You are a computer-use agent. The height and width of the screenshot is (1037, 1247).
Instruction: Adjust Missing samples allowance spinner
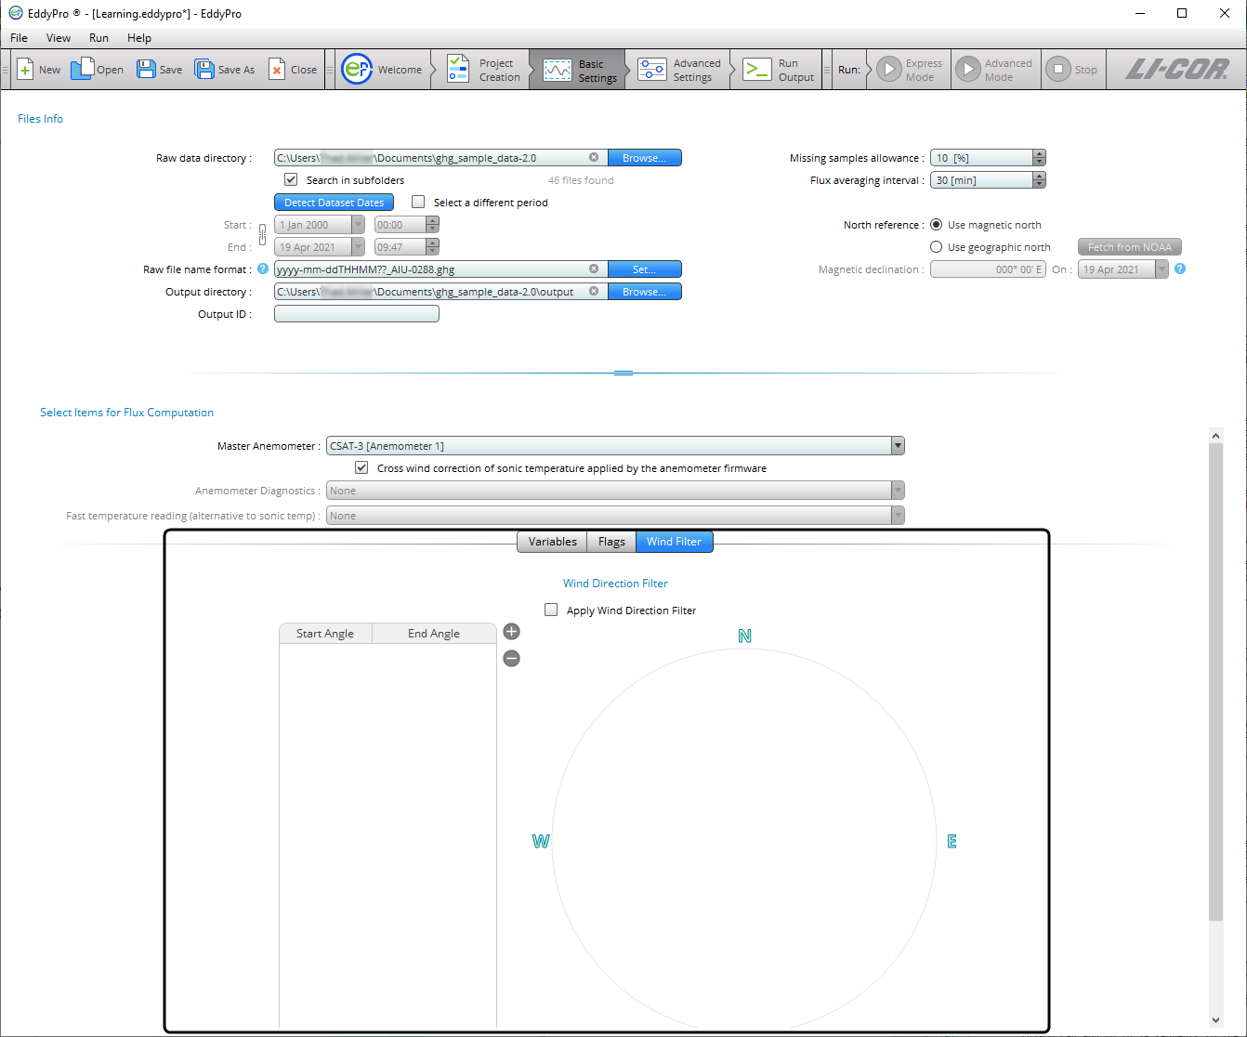coord(1039,158)
